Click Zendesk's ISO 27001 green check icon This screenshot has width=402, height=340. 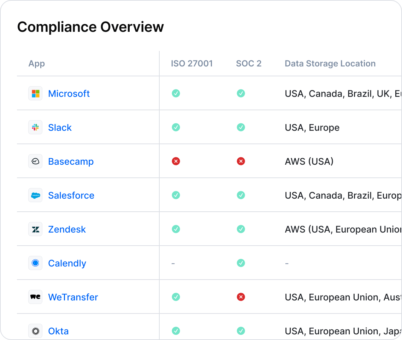[x=176, y=229]
